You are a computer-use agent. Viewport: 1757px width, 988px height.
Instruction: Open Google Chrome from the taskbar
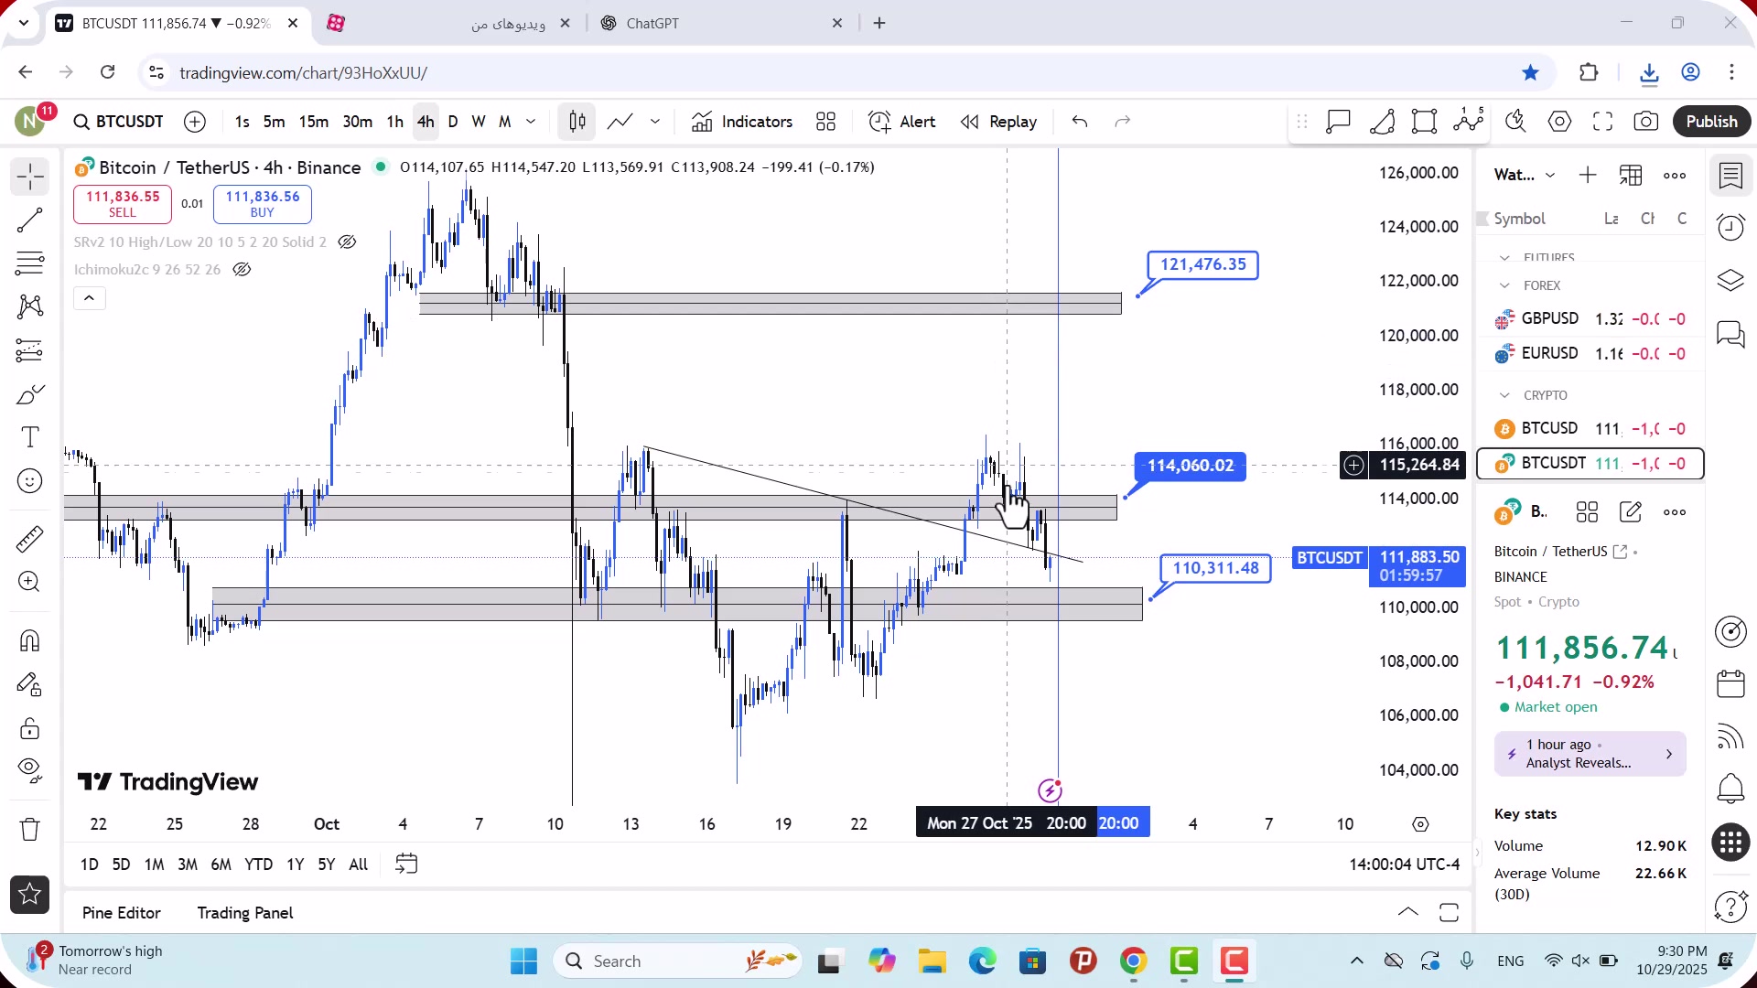[1134, 961]
